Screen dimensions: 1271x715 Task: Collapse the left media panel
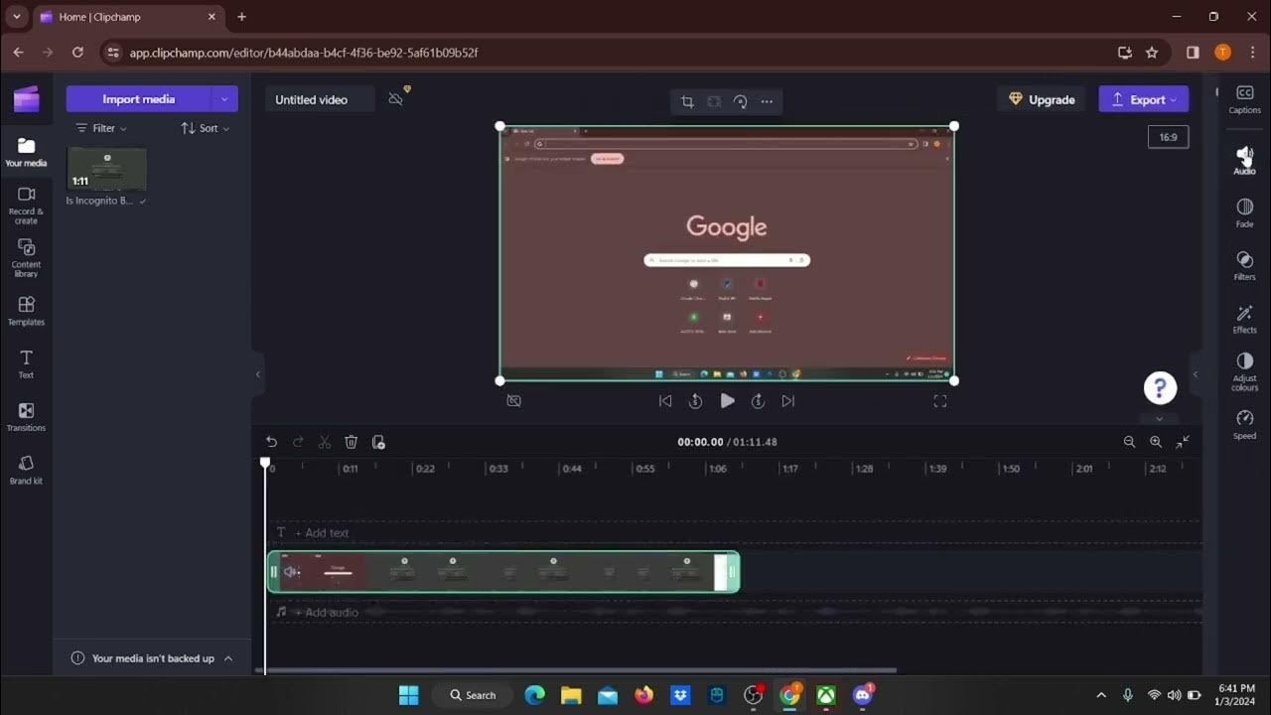[258, 374]
